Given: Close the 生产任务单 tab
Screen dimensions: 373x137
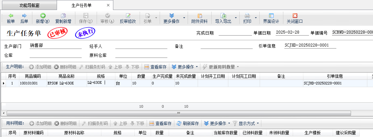Looking at the screenshot, I should point(107,5).
